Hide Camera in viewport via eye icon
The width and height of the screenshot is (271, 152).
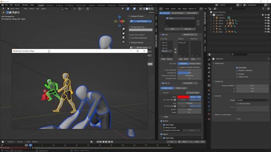coord(265,18)
